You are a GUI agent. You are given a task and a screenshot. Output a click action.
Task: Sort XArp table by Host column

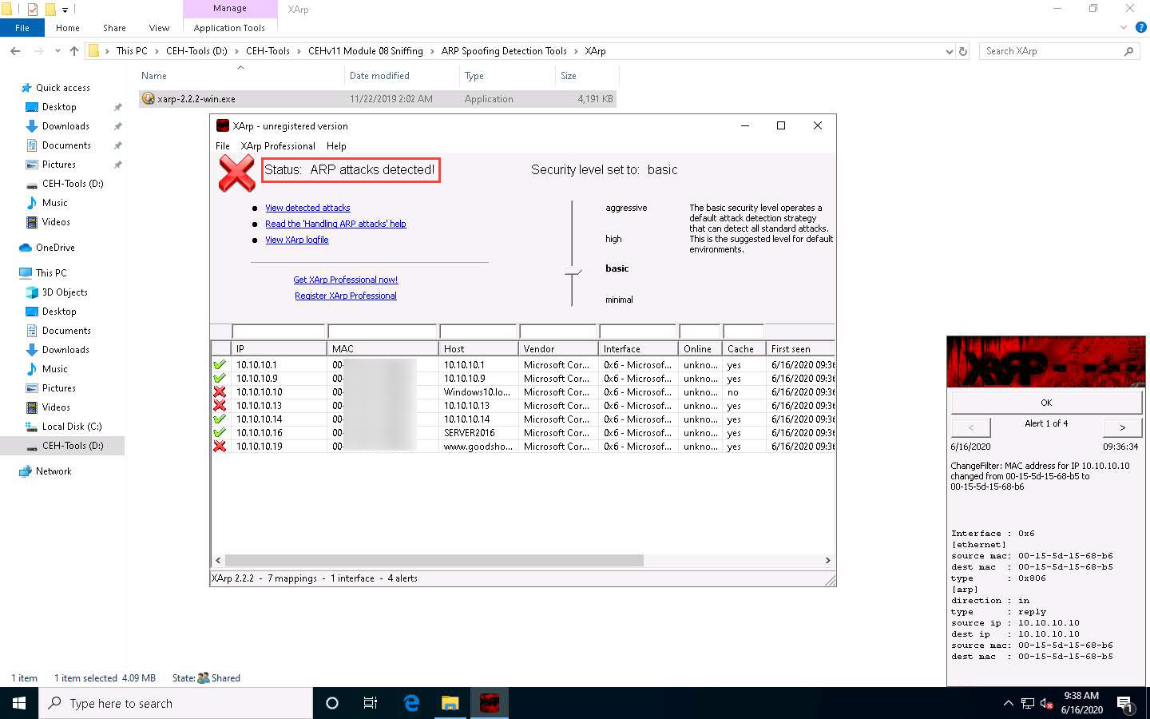(479, 349)
